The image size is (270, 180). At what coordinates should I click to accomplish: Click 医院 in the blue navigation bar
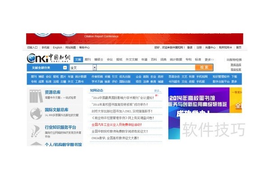146,76
